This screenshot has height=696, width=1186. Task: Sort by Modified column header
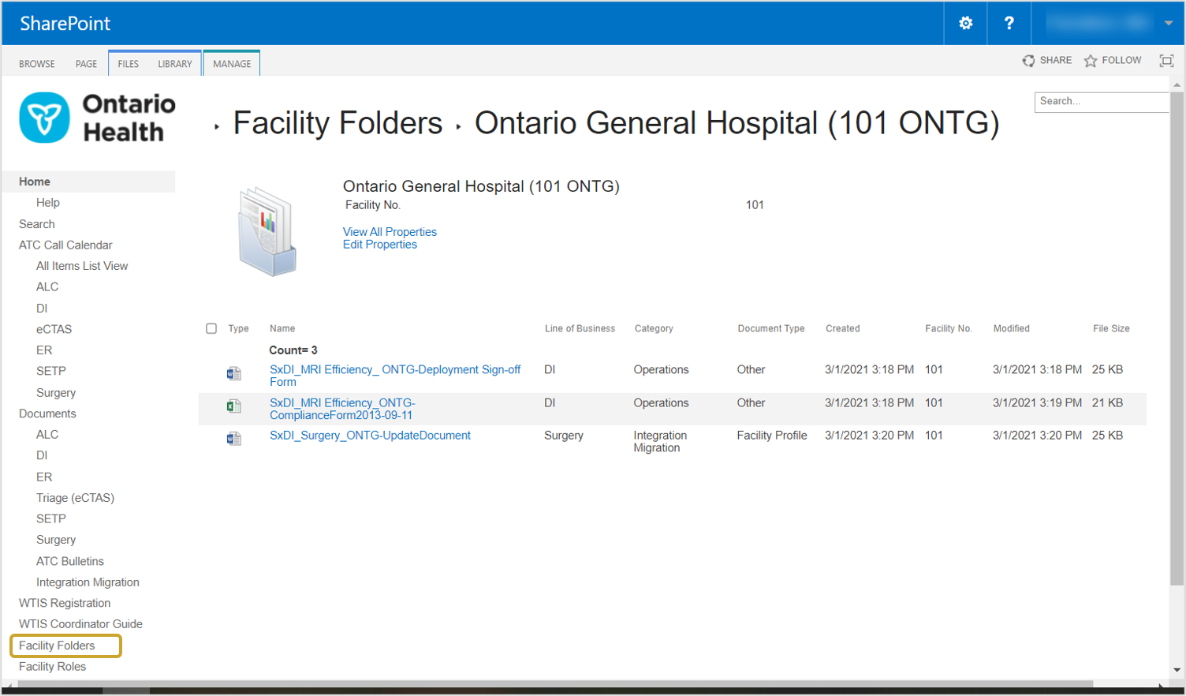point(1011,328)
